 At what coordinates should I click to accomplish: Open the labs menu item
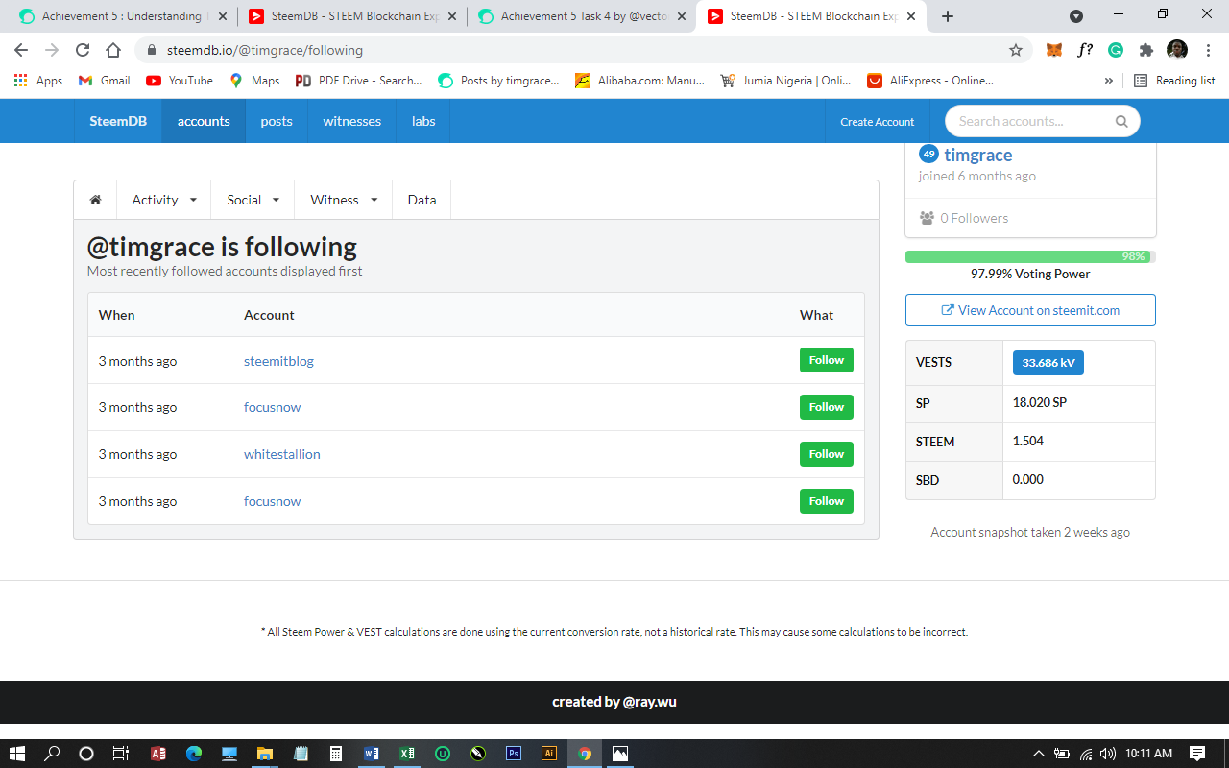(423, 121)
